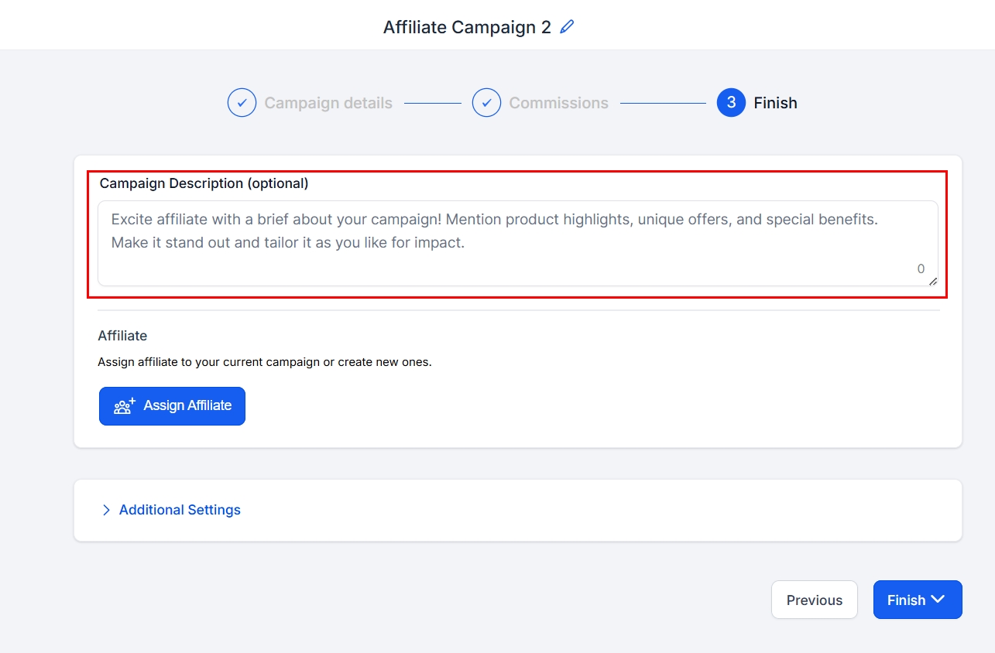Click the Previous button
Viewport: 995px width, 653px height.
pyautogui.click(x=814, y=600)
